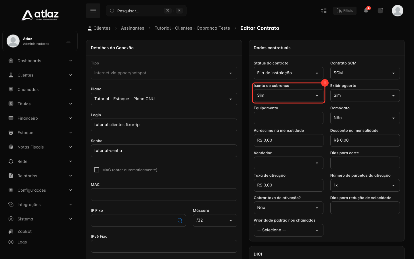The width and height of the screenshot is (414, 259).
Task: Enable MAC (obter automaticamente) checkbox
Action: [97, 170]
